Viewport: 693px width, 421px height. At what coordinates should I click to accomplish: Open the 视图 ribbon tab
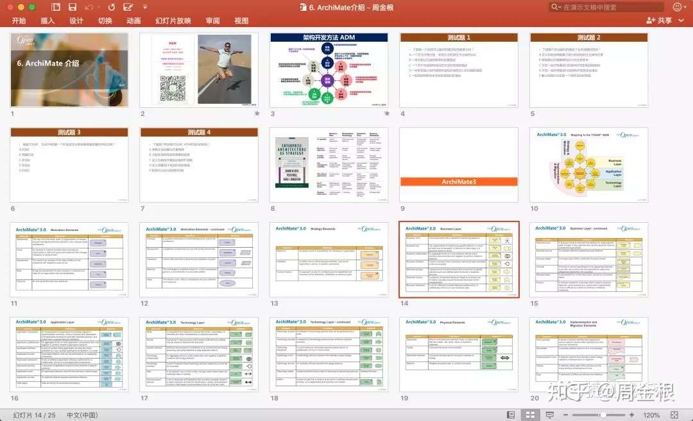[241, 21]
